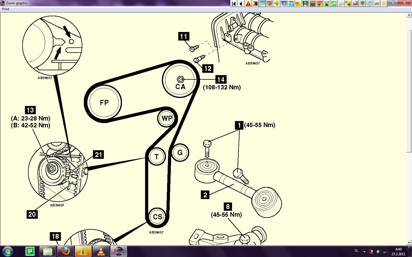The height and width of the screenshot is (257, 412).
Task: Open the volume control in system tray
Action: [x=378, y=252]
